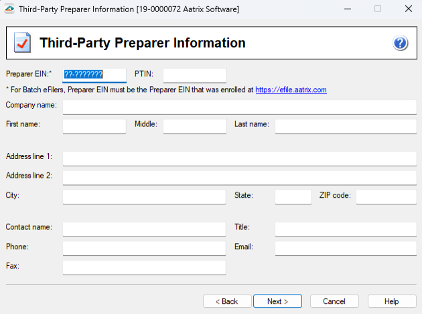This screenshot has height=314, width=422.
Task: Focus the ZIP code field
Action: pyautogui.click(x=386, y=196)
